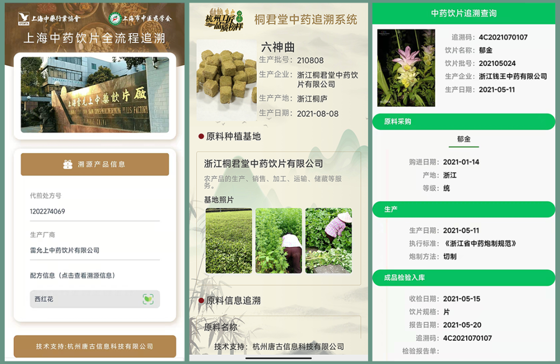Image resolution: width=560 pixels, height=364 pixels.
Task: Click the 生产产地 value 浙江桐庐
Action: pyautogui.click(x=312, y=99)
